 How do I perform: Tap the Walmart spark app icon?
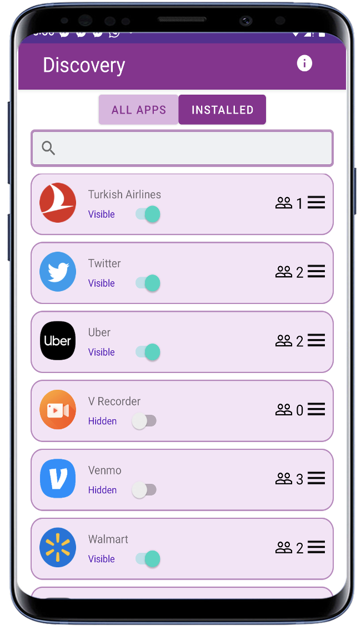click(x=58, y=547)
